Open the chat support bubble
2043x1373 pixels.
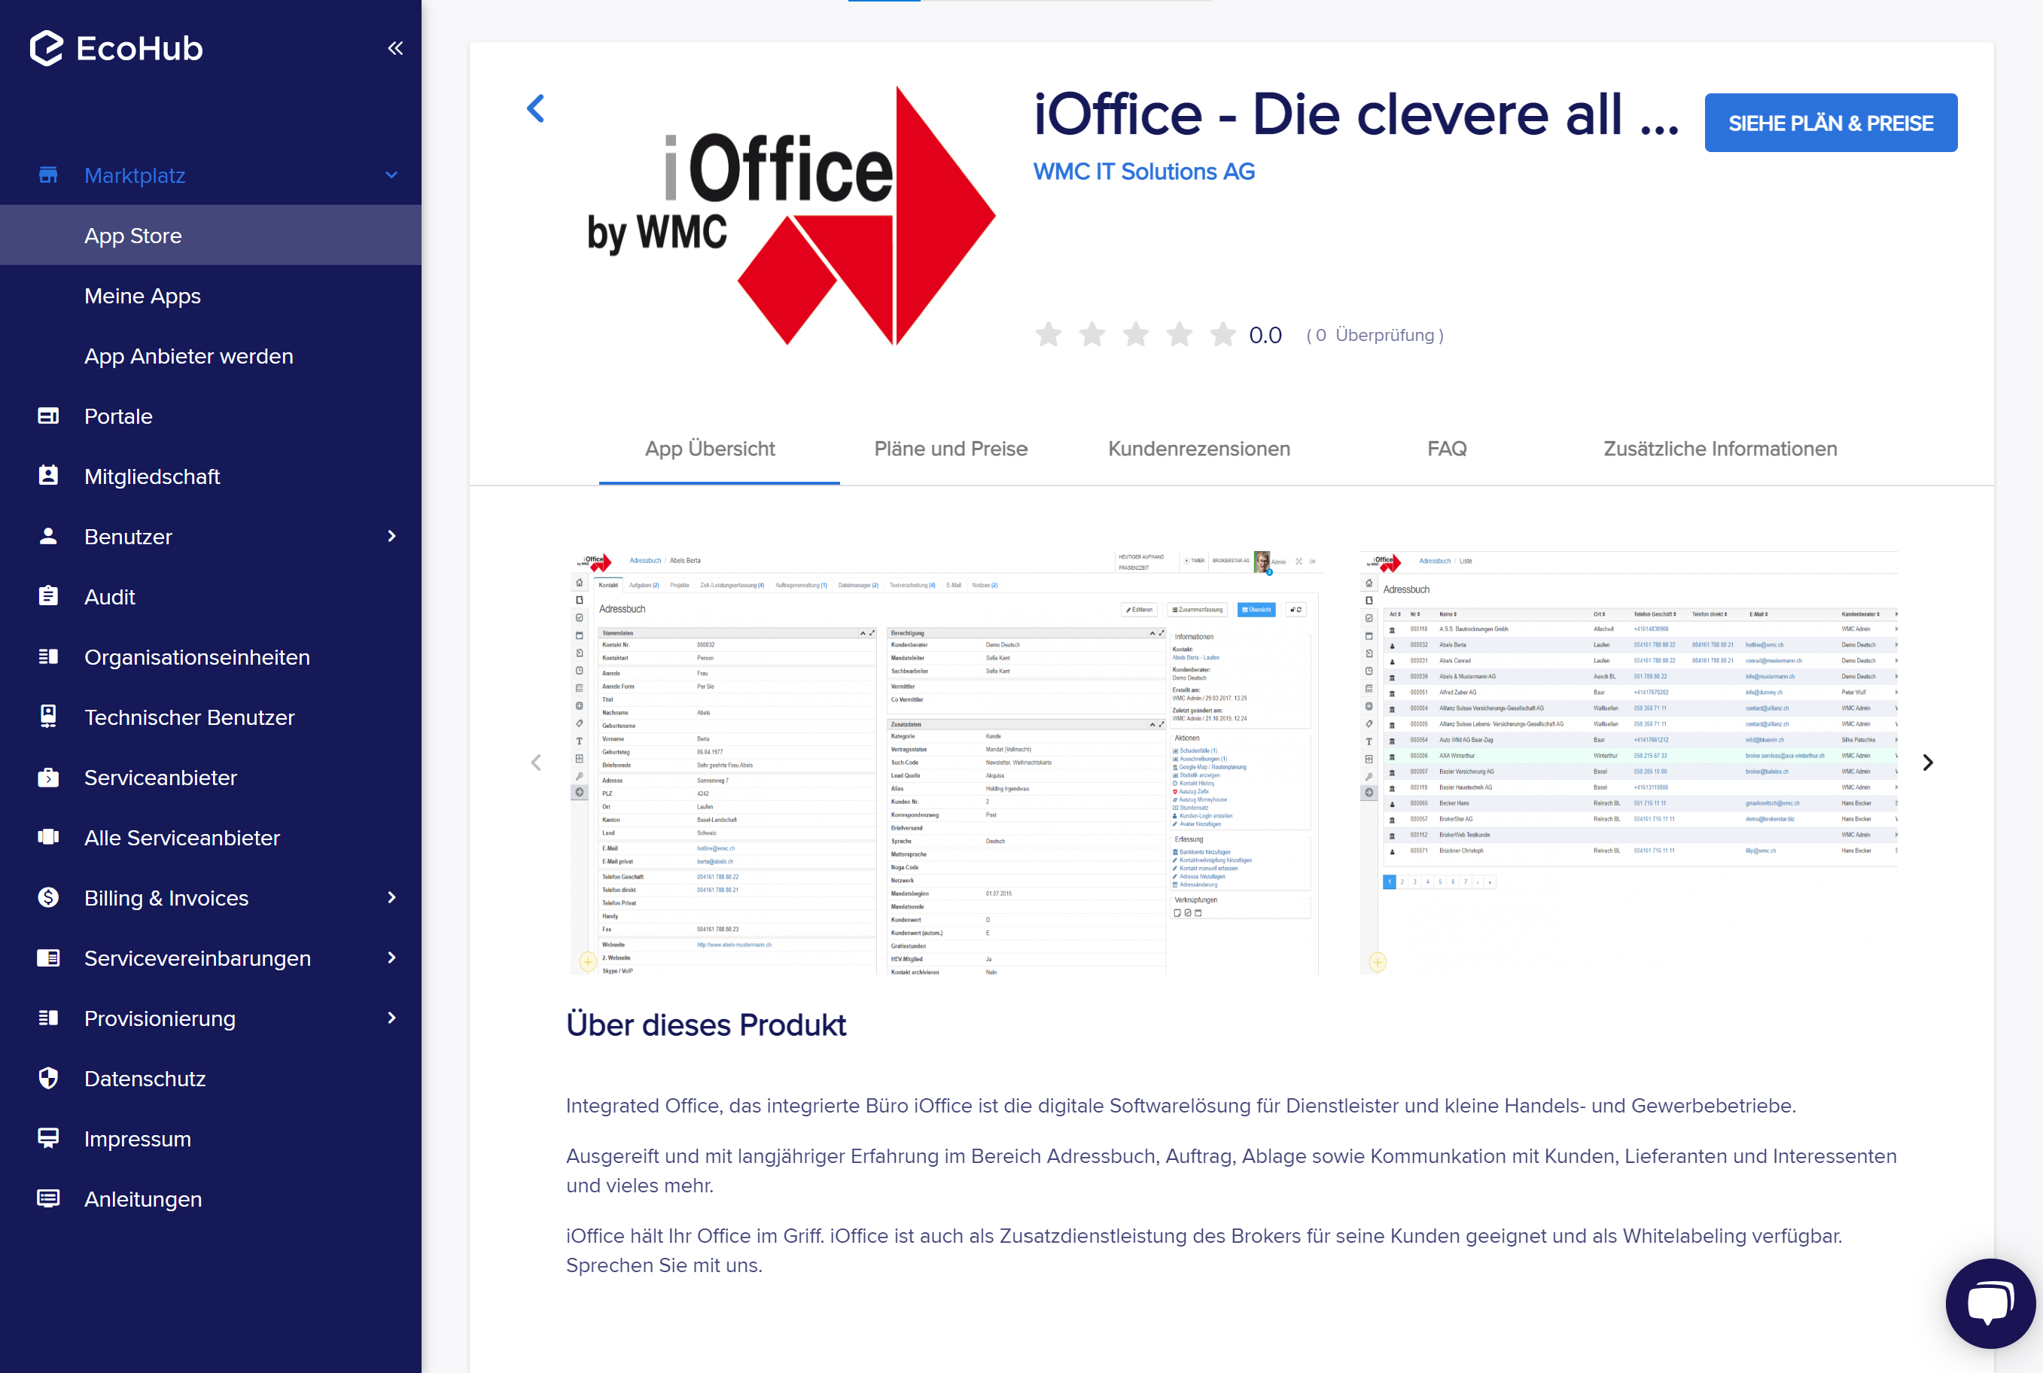1990,1303
